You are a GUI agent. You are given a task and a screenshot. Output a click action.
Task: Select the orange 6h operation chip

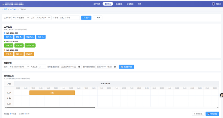click(x=19, y=54)
